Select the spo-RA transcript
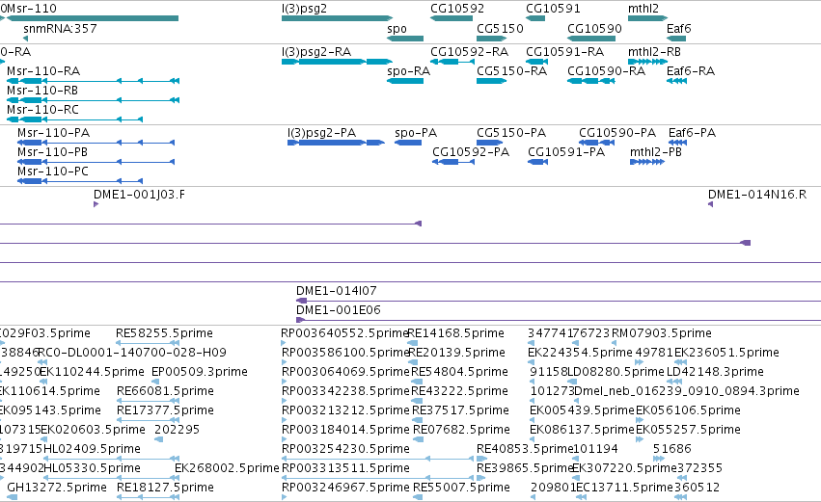This screenshot has width=821, height=502. coord(405,81)
